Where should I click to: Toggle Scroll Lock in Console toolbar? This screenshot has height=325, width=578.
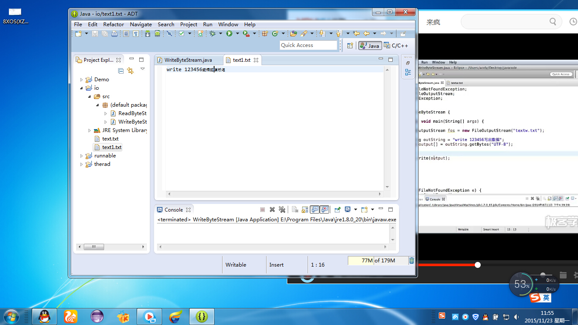click(x=305, y=209)
